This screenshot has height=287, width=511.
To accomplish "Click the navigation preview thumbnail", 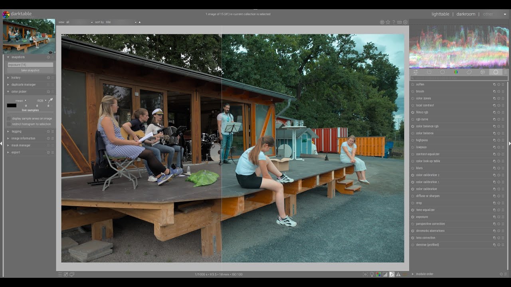I will click(29, 36).
